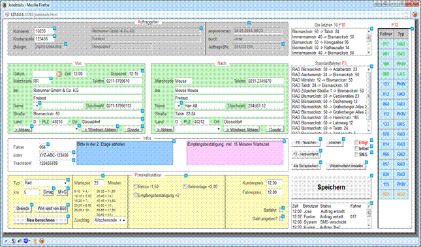Image resolution: width=421 pixels, height=247 pixels.
Task: Click the large Speichern button
Action: point(332,187)
